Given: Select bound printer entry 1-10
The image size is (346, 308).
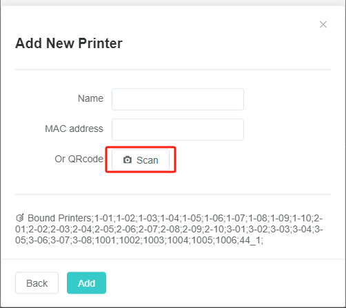Looking at the screenshot, I should coord(302,218).
